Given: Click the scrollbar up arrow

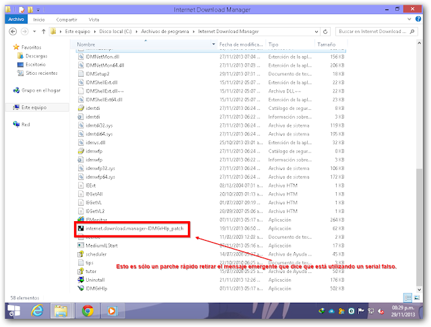Looking at the screenshot, I should click(x=419, y=43).
